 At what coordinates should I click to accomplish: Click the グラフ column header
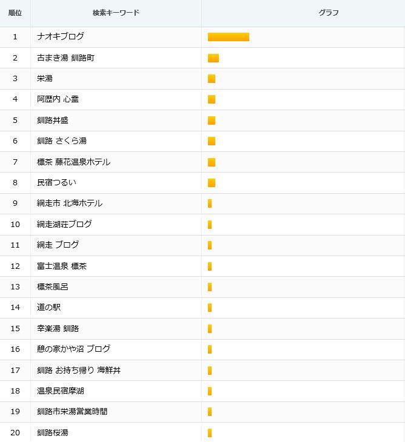coord(329,13)
